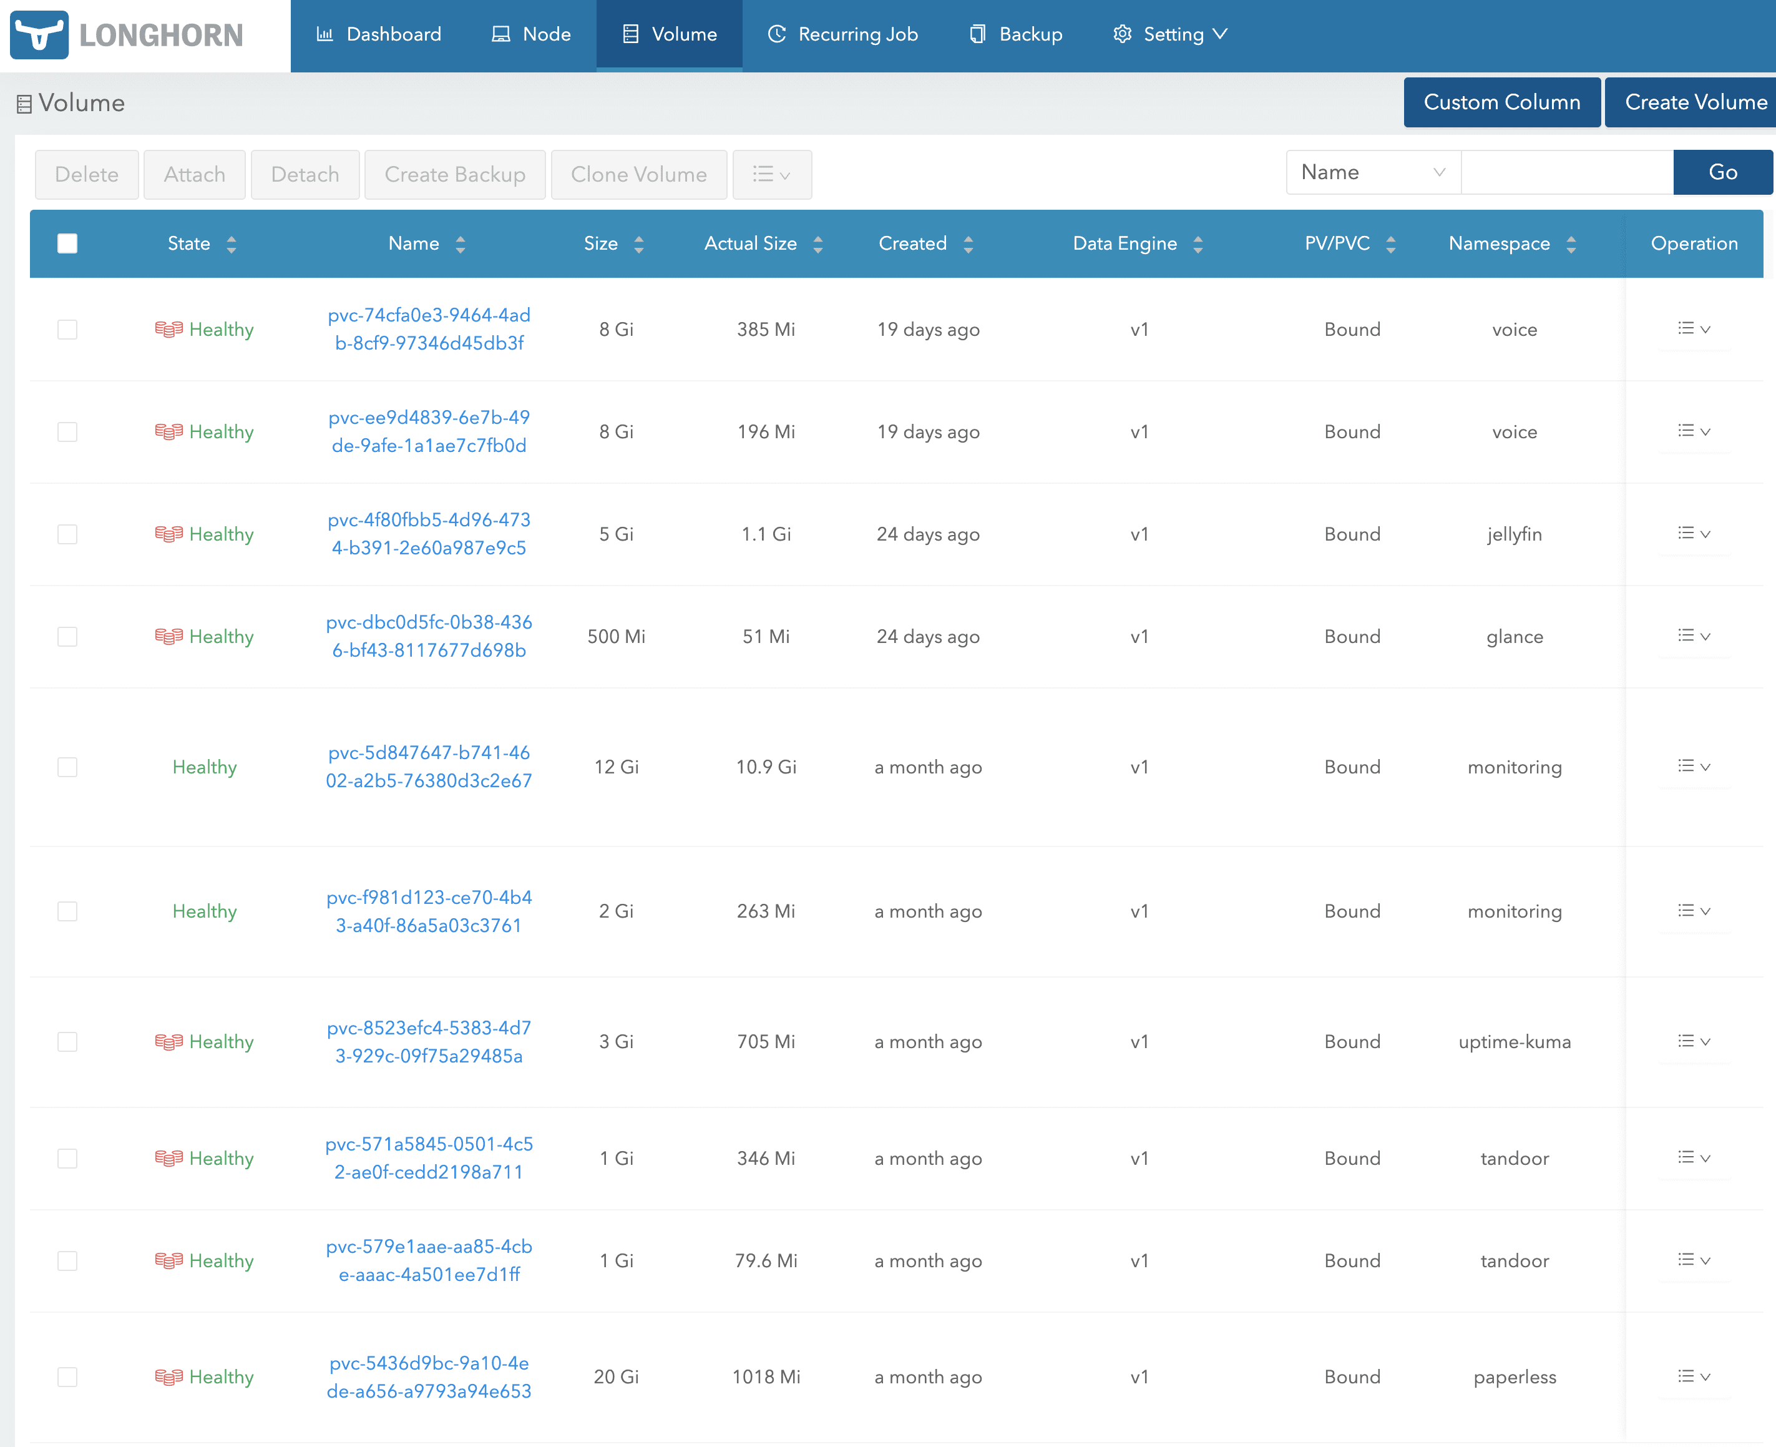Select checkbox for pvc-f981d123 monitoring volume
The height and width of the screenshot is (1447, 1776).
coord(67,911)
